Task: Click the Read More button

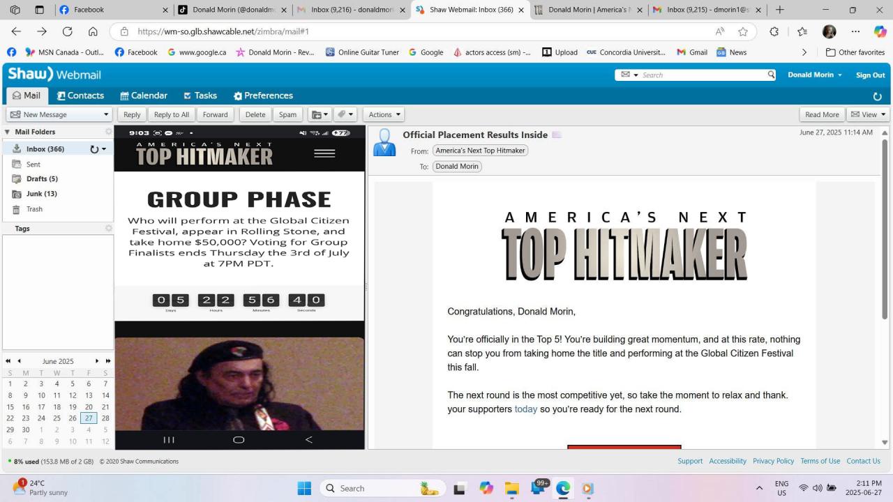Action: [x=822, y=114]
